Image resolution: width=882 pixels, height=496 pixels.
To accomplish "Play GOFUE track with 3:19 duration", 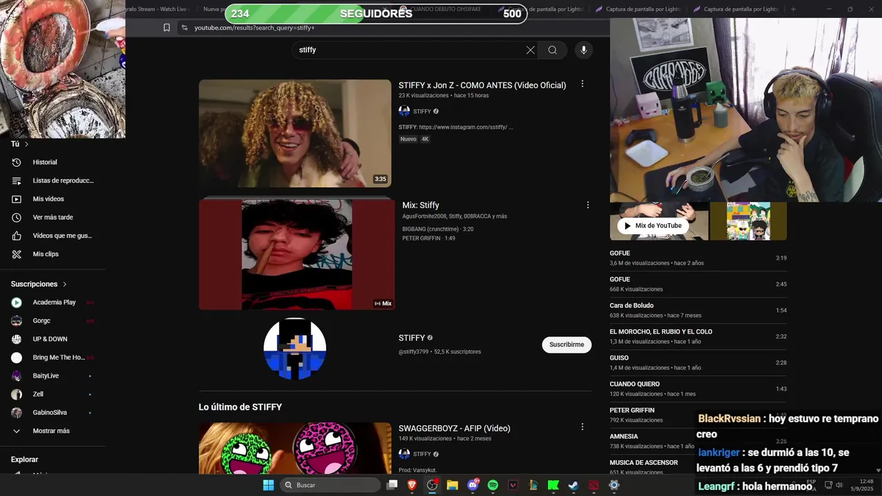I will [x=698, y=258].
